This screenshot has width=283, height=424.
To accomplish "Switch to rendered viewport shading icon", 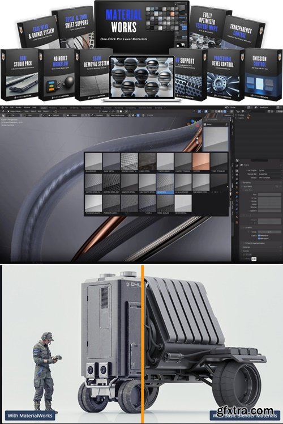I will (225, 111).
